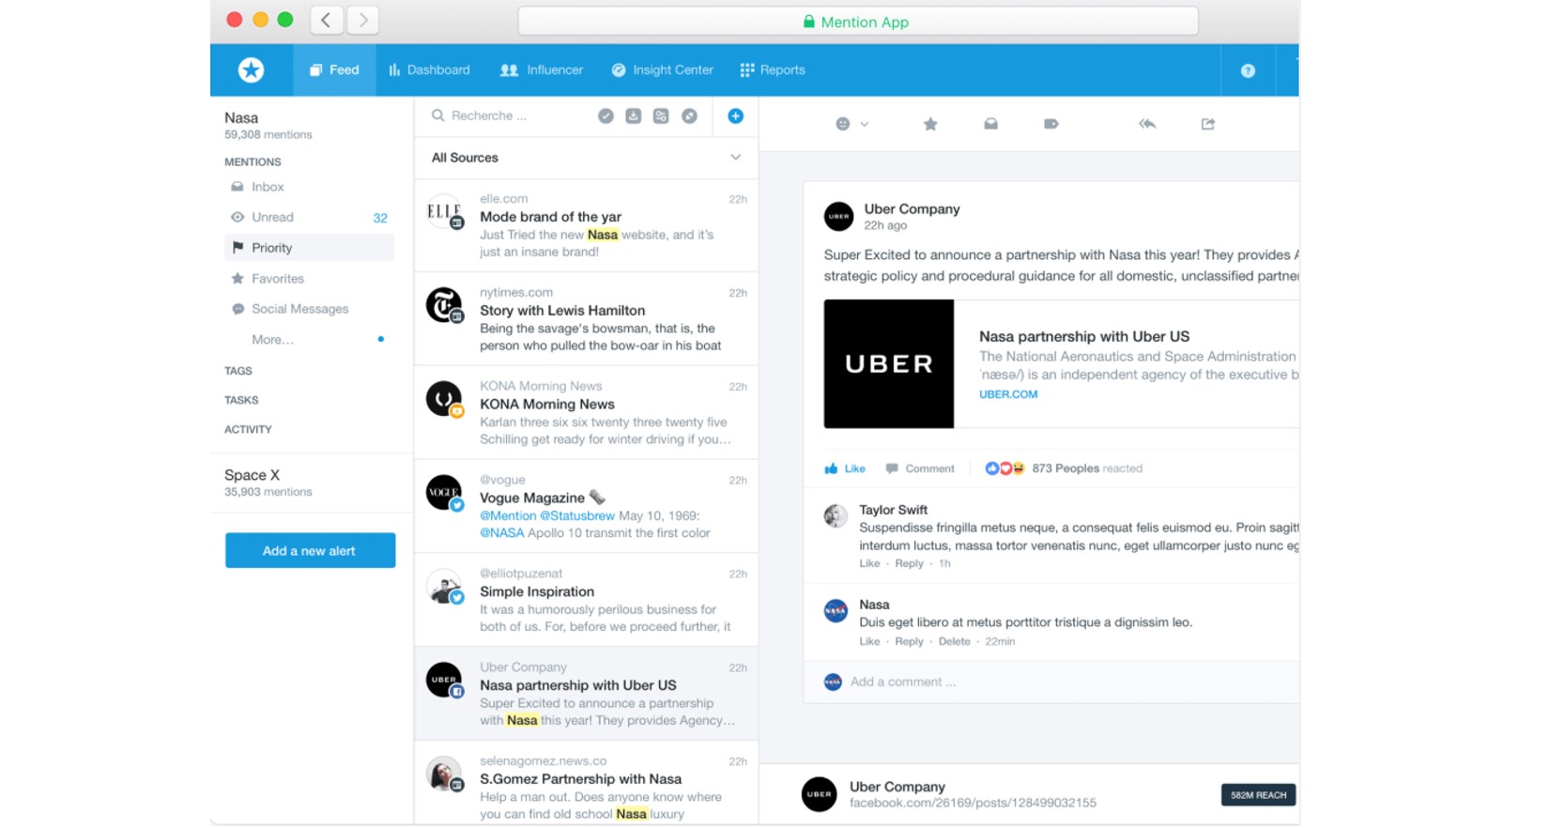Open the Influencer tab
The image size is (1549, 828).
[x=542, y=70]
